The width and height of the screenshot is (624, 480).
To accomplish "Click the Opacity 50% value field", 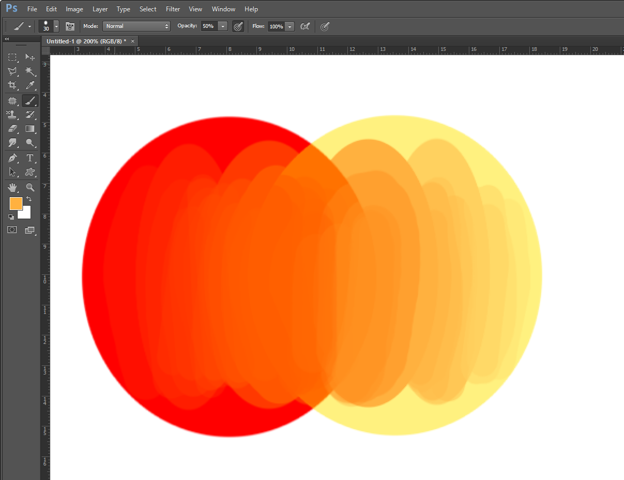I will coord(210,26).
